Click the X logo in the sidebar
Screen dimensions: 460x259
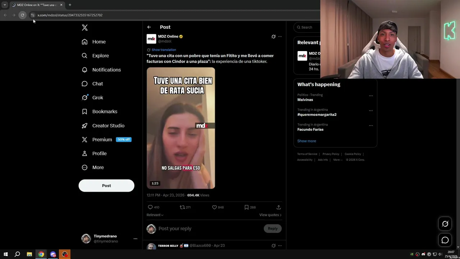[85, 28]
